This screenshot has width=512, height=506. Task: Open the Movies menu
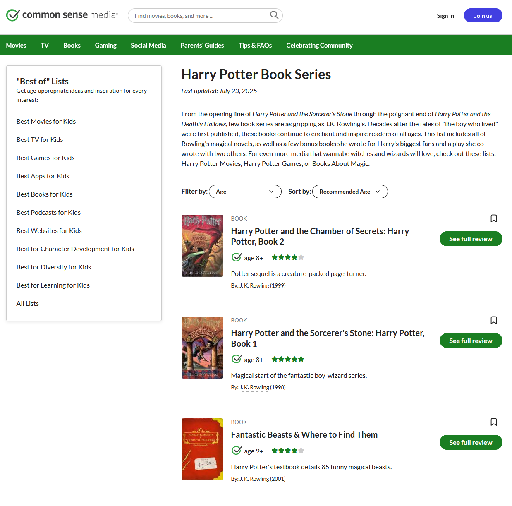16,45
